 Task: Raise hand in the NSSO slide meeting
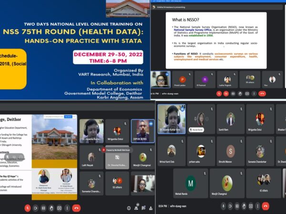click(x=240, y=94)
